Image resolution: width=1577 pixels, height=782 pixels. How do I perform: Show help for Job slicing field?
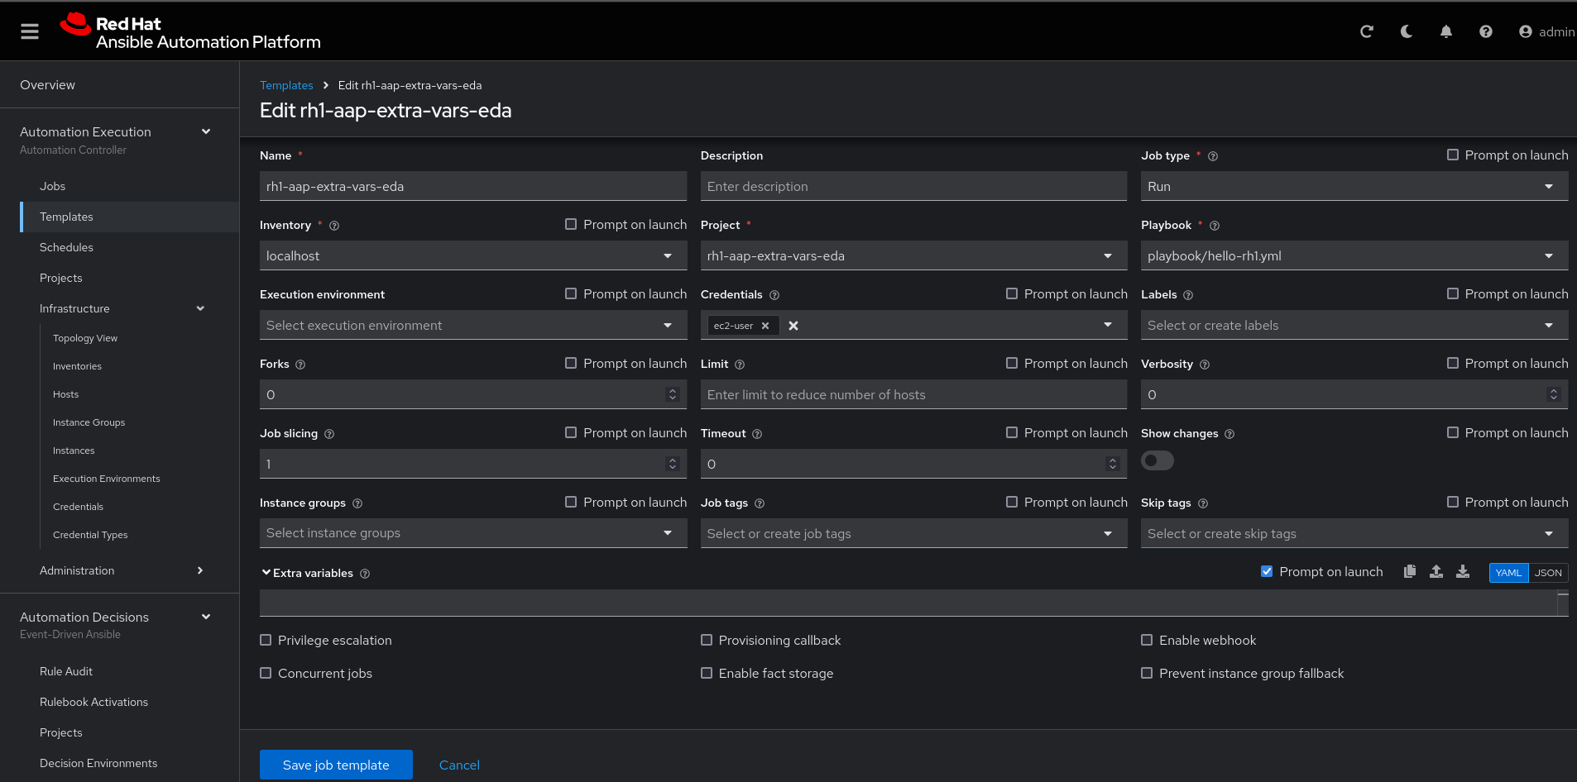pyautogui.click(x=329, y=434)
